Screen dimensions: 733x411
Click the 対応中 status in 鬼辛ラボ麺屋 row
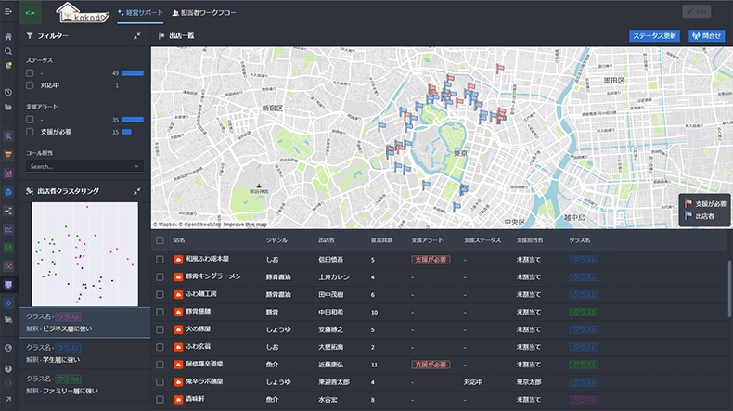(473, 382)
